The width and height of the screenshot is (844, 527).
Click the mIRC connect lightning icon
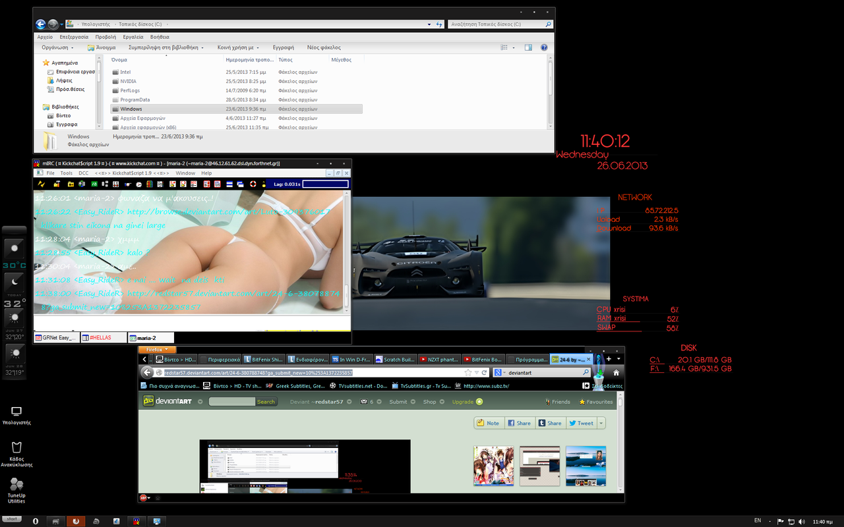point(41,184)
